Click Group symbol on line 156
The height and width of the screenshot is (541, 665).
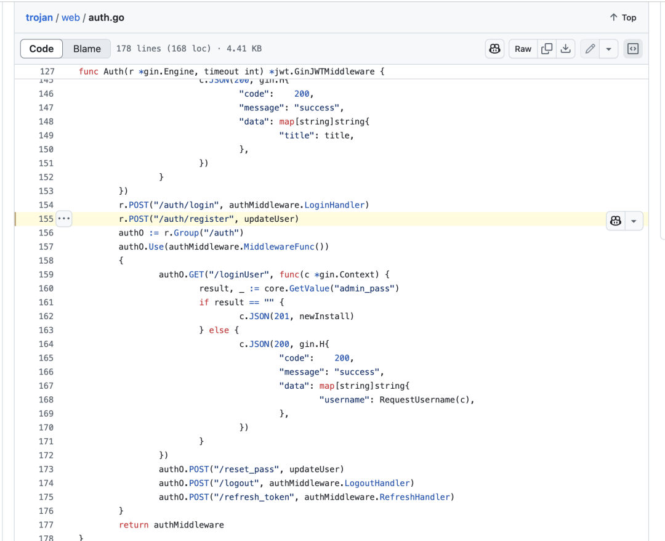click(x=186, y=233)
